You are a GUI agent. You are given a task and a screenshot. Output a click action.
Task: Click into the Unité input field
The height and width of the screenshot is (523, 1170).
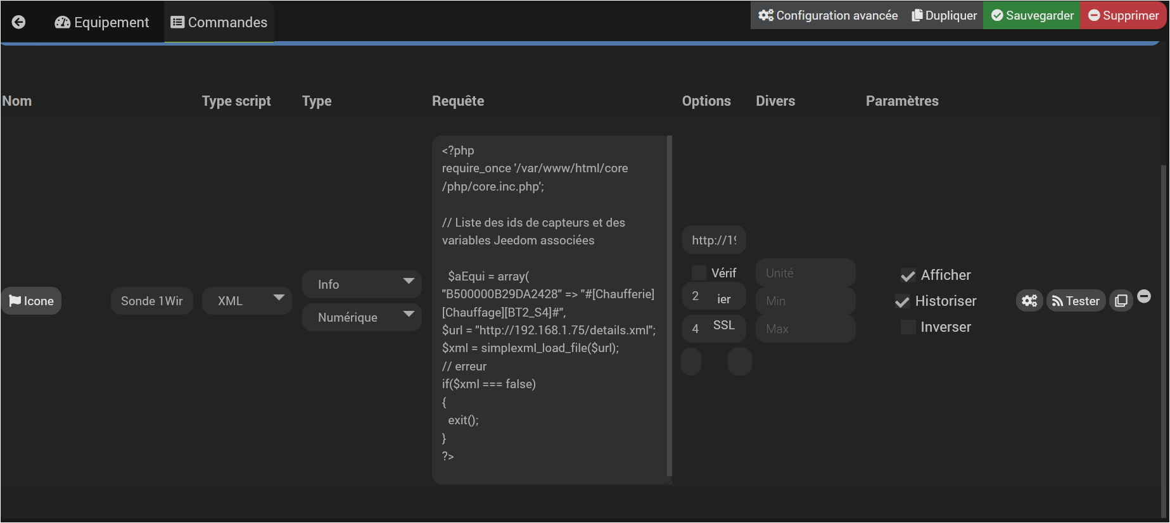[805, 273]
